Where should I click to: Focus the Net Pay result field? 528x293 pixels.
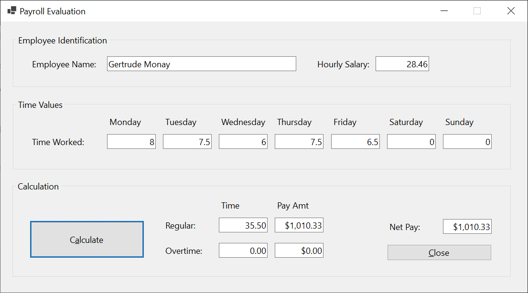coord(467,227)
